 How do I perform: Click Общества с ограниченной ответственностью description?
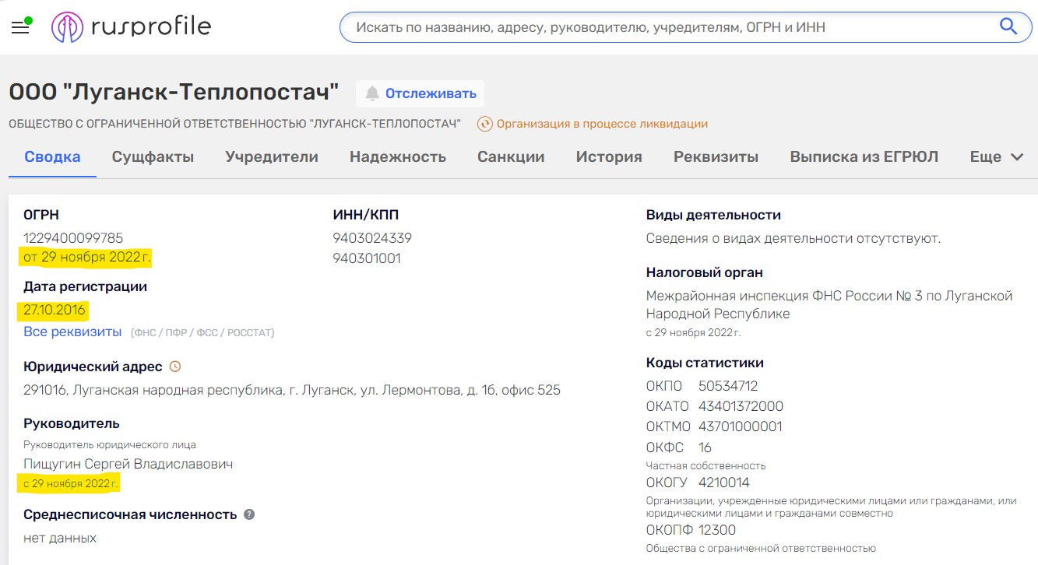coord(761,548)
